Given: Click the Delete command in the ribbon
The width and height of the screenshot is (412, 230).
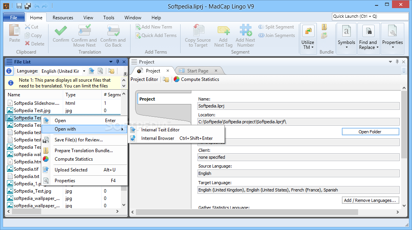Looking at the screenshot, I should point(35,44).
